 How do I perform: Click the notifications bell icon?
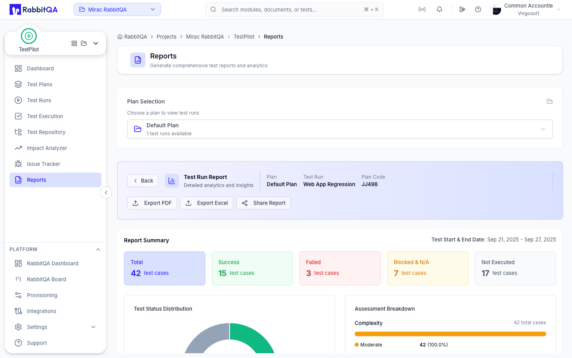439,10
